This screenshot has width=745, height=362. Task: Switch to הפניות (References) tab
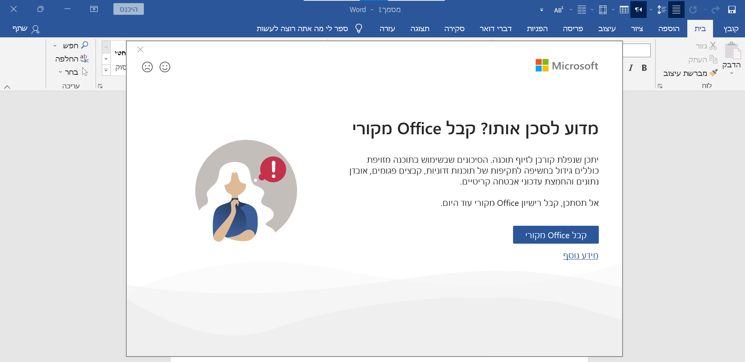pyautogui.click(x=537, y=29)
